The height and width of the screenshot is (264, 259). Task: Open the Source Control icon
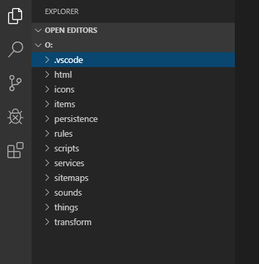tap(15, 83)
